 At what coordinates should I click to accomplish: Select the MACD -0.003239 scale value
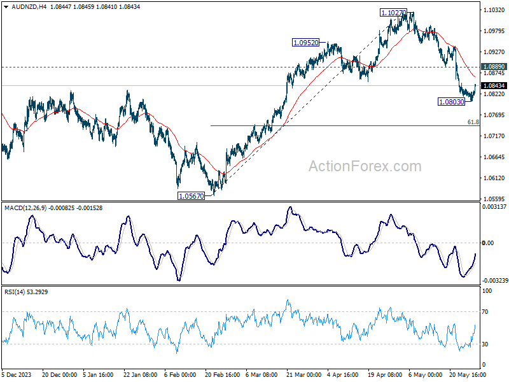(495, 280)
